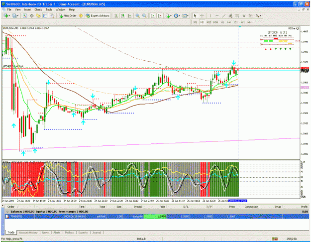This screenshot has height=242, width=311.
Task: Open the Strategy Tester icon
Action: tap(52, 15)
